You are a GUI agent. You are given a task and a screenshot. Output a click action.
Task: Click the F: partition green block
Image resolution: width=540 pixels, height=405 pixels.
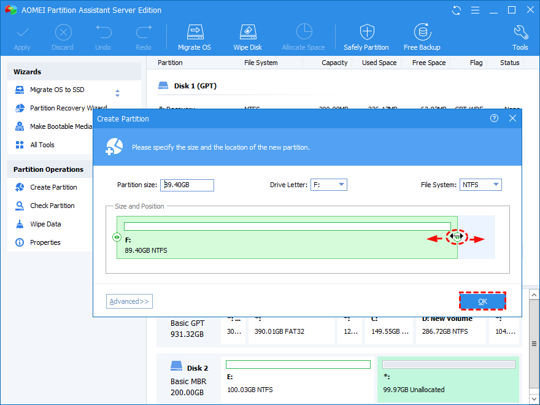[x=287, y=237]
